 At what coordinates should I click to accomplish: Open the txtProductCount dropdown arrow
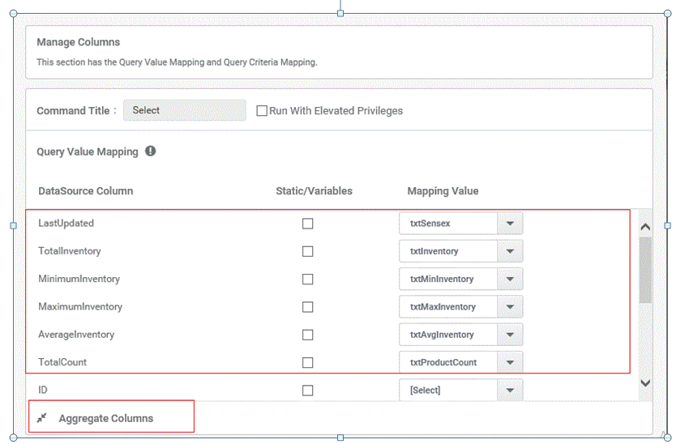510,362
